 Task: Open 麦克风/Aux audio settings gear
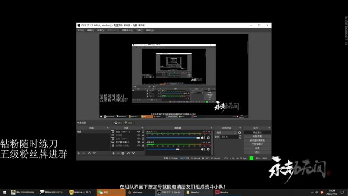208,138
